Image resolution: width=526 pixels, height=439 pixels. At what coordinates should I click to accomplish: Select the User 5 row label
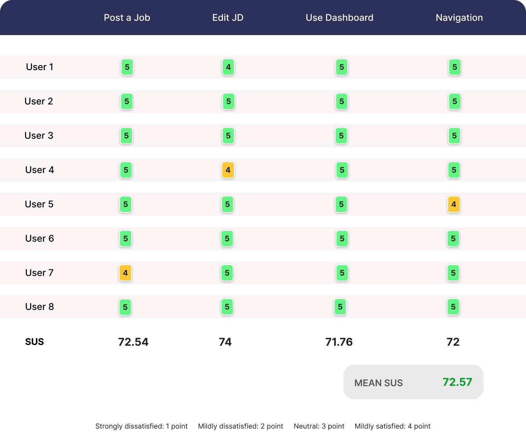point(39,204)
